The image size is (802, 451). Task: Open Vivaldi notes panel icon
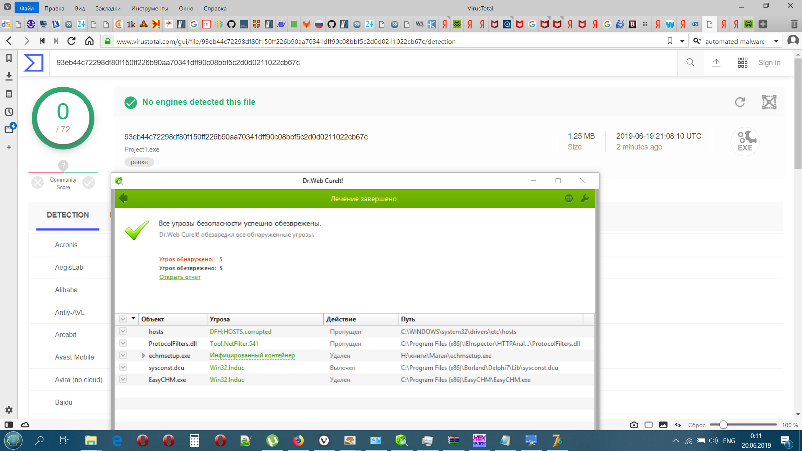(x=9, y=94)
